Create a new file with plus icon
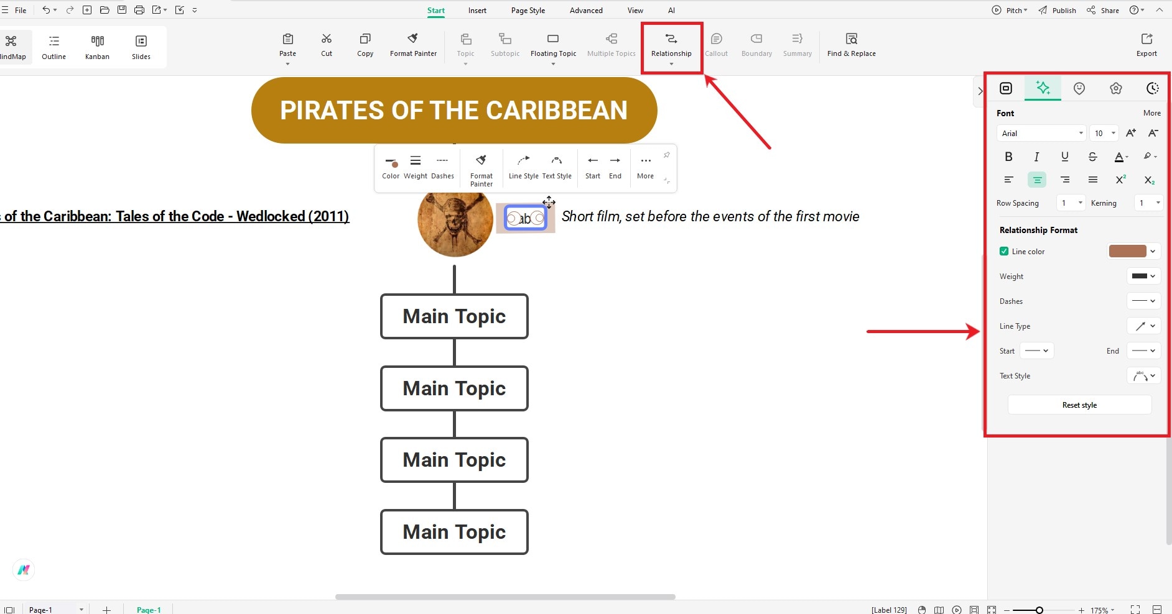Image resolution: width=1172 pixels, height=614 pixels. [87, 10]
